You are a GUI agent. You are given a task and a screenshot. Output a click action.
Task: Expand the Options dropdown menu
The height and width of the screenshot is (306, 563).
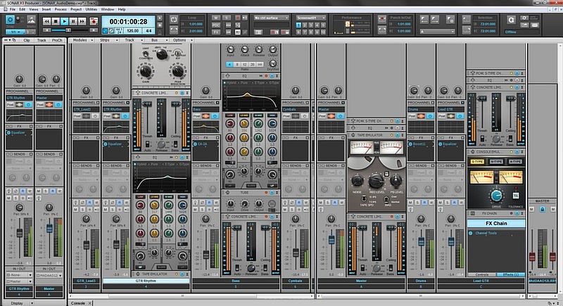click(180, 40)
